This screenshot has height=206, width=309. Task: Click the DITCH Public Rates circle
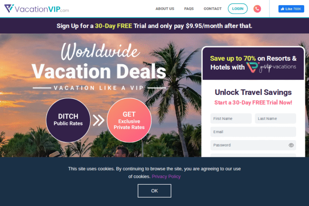click(x=68, y=120)
